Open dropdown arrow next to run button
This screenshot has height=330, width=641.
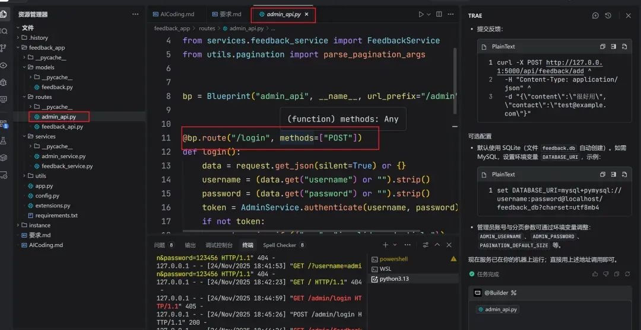(429, 14)
